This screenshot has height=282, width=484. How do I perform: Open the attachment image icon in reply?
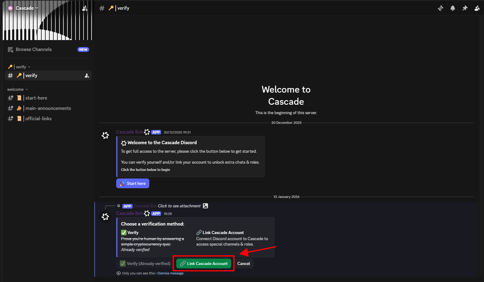pyautogui.click(x=205, y=206)
